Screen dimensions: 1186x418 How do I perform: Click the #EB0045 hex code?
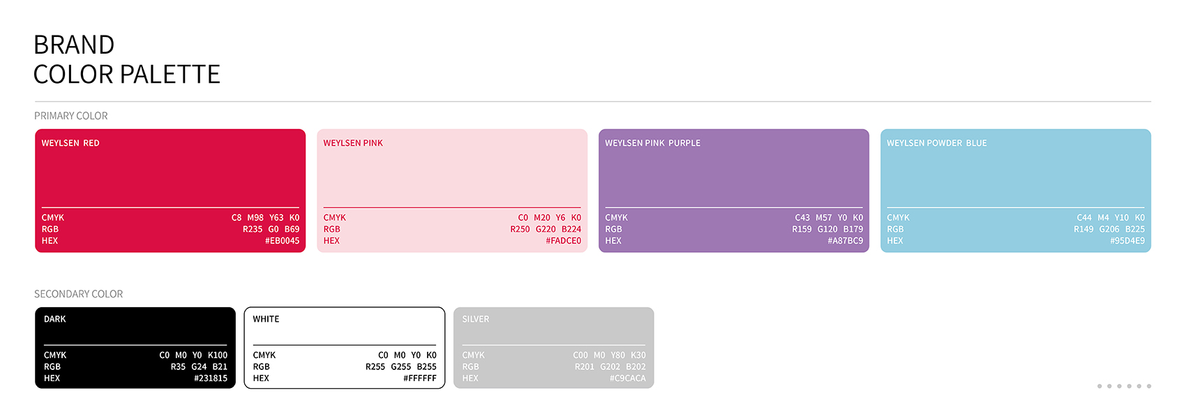pyautogui.click(x=282, y=241)
